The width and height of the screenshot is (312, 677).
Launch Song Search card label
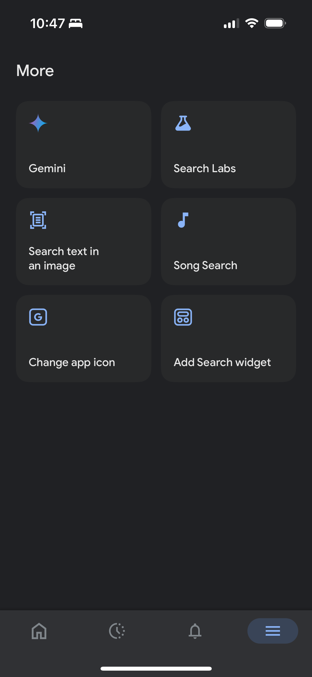[x=205, y=265]
